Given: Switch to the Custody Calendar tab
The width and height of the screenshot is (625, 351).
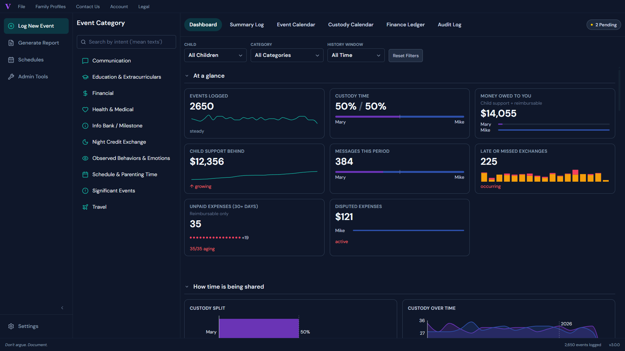Looking at the screenshot, I should point(351,25).
